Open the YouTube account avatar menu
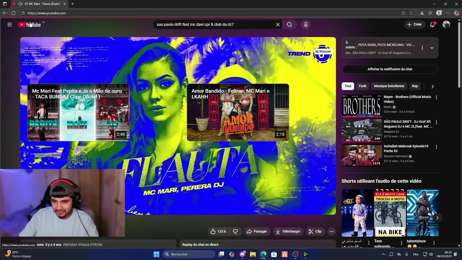The width and height of the screenshot is (462, 260). 446,25
